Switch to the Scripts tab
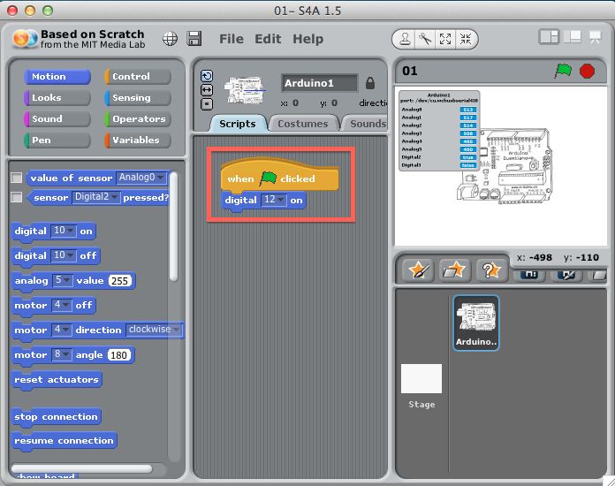 click(238, 124)
